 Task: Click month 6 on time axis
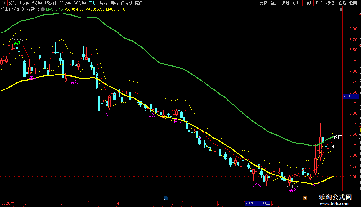tap(219, 203)
